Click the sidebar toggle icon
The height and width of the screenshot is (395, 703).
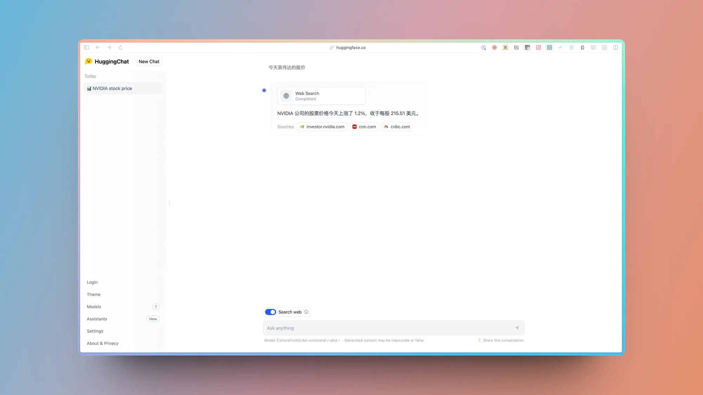tap(86, 47)
